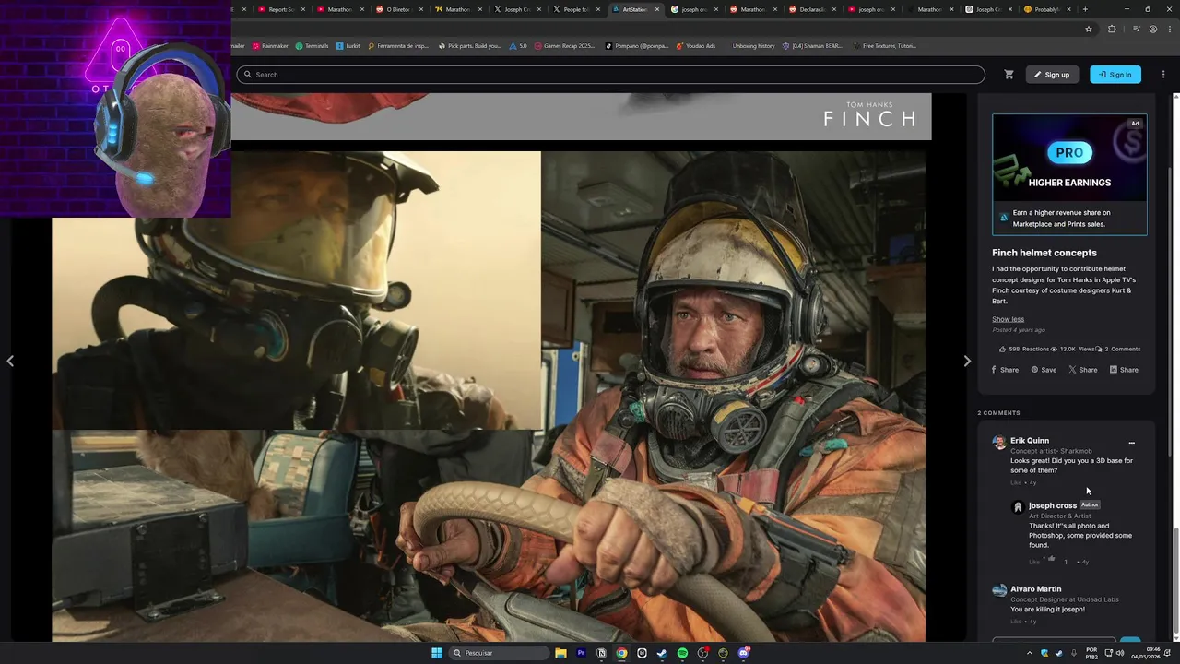This screenshot has width=1180, height=664.
Task: Open the shopping cart icon
Action: pyautogui.click(x=1009, y=75)
